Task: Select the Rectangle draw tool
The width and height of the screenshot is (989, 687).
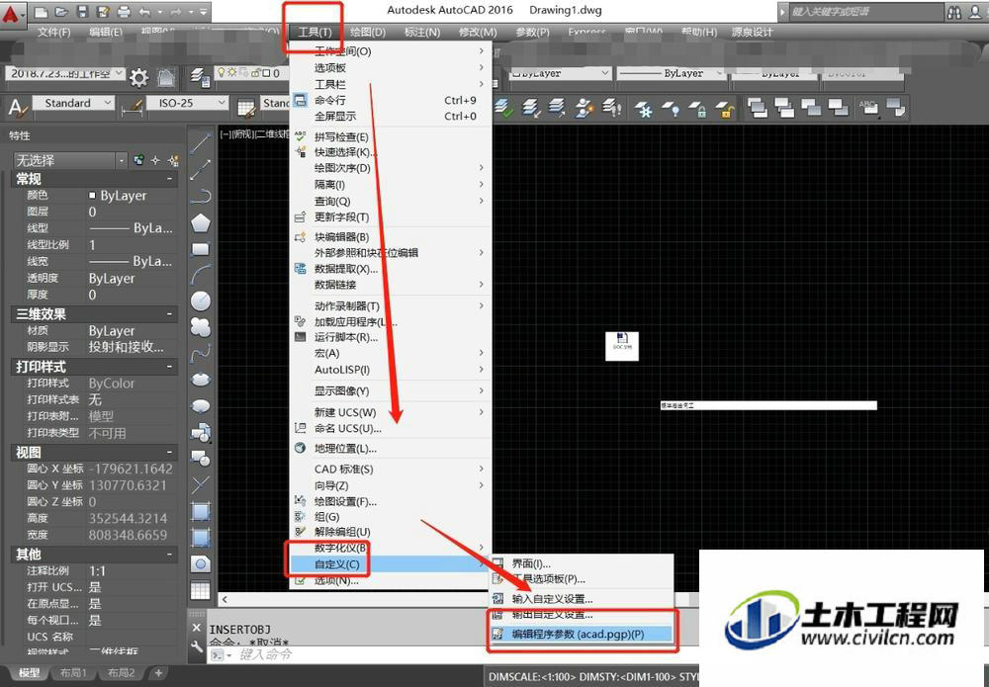Action: click(201, 249)
